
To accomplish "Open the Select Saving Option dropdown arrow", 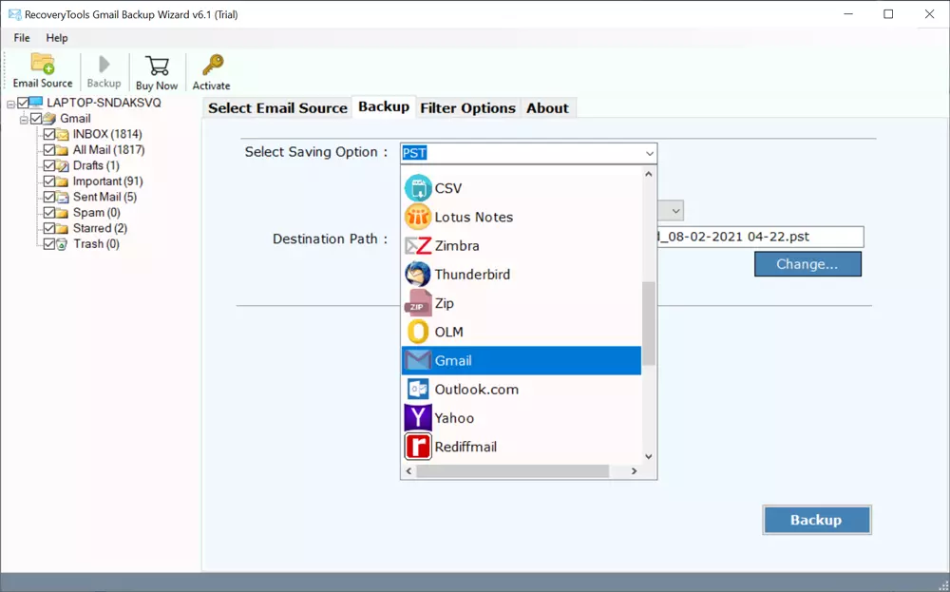I will coord(649,153).
